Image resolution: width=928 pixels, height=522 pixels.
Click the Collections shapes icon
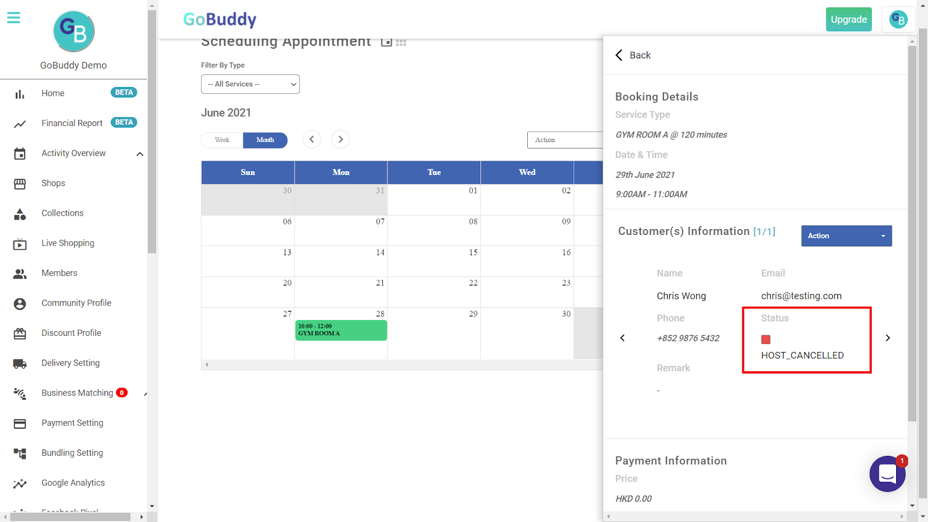click(20, 214)
